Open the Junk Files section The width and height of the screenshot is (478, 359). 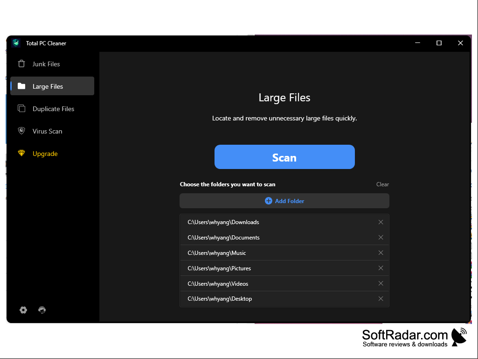pyautogui.click(x=52, y=64)
